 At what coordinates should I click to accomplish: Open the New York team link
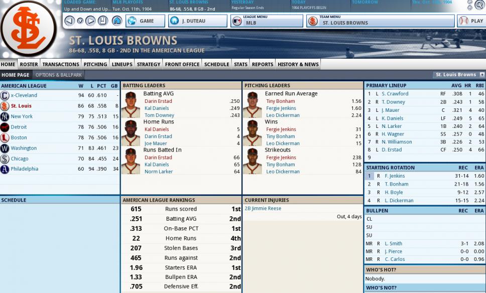pyautogui.click(x=22, y=116)
